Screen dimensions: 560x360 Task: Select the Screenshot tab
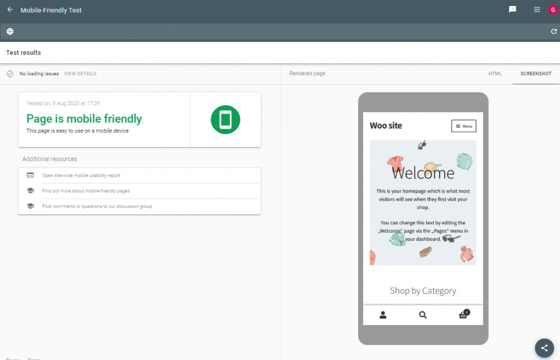click(535, 74)
